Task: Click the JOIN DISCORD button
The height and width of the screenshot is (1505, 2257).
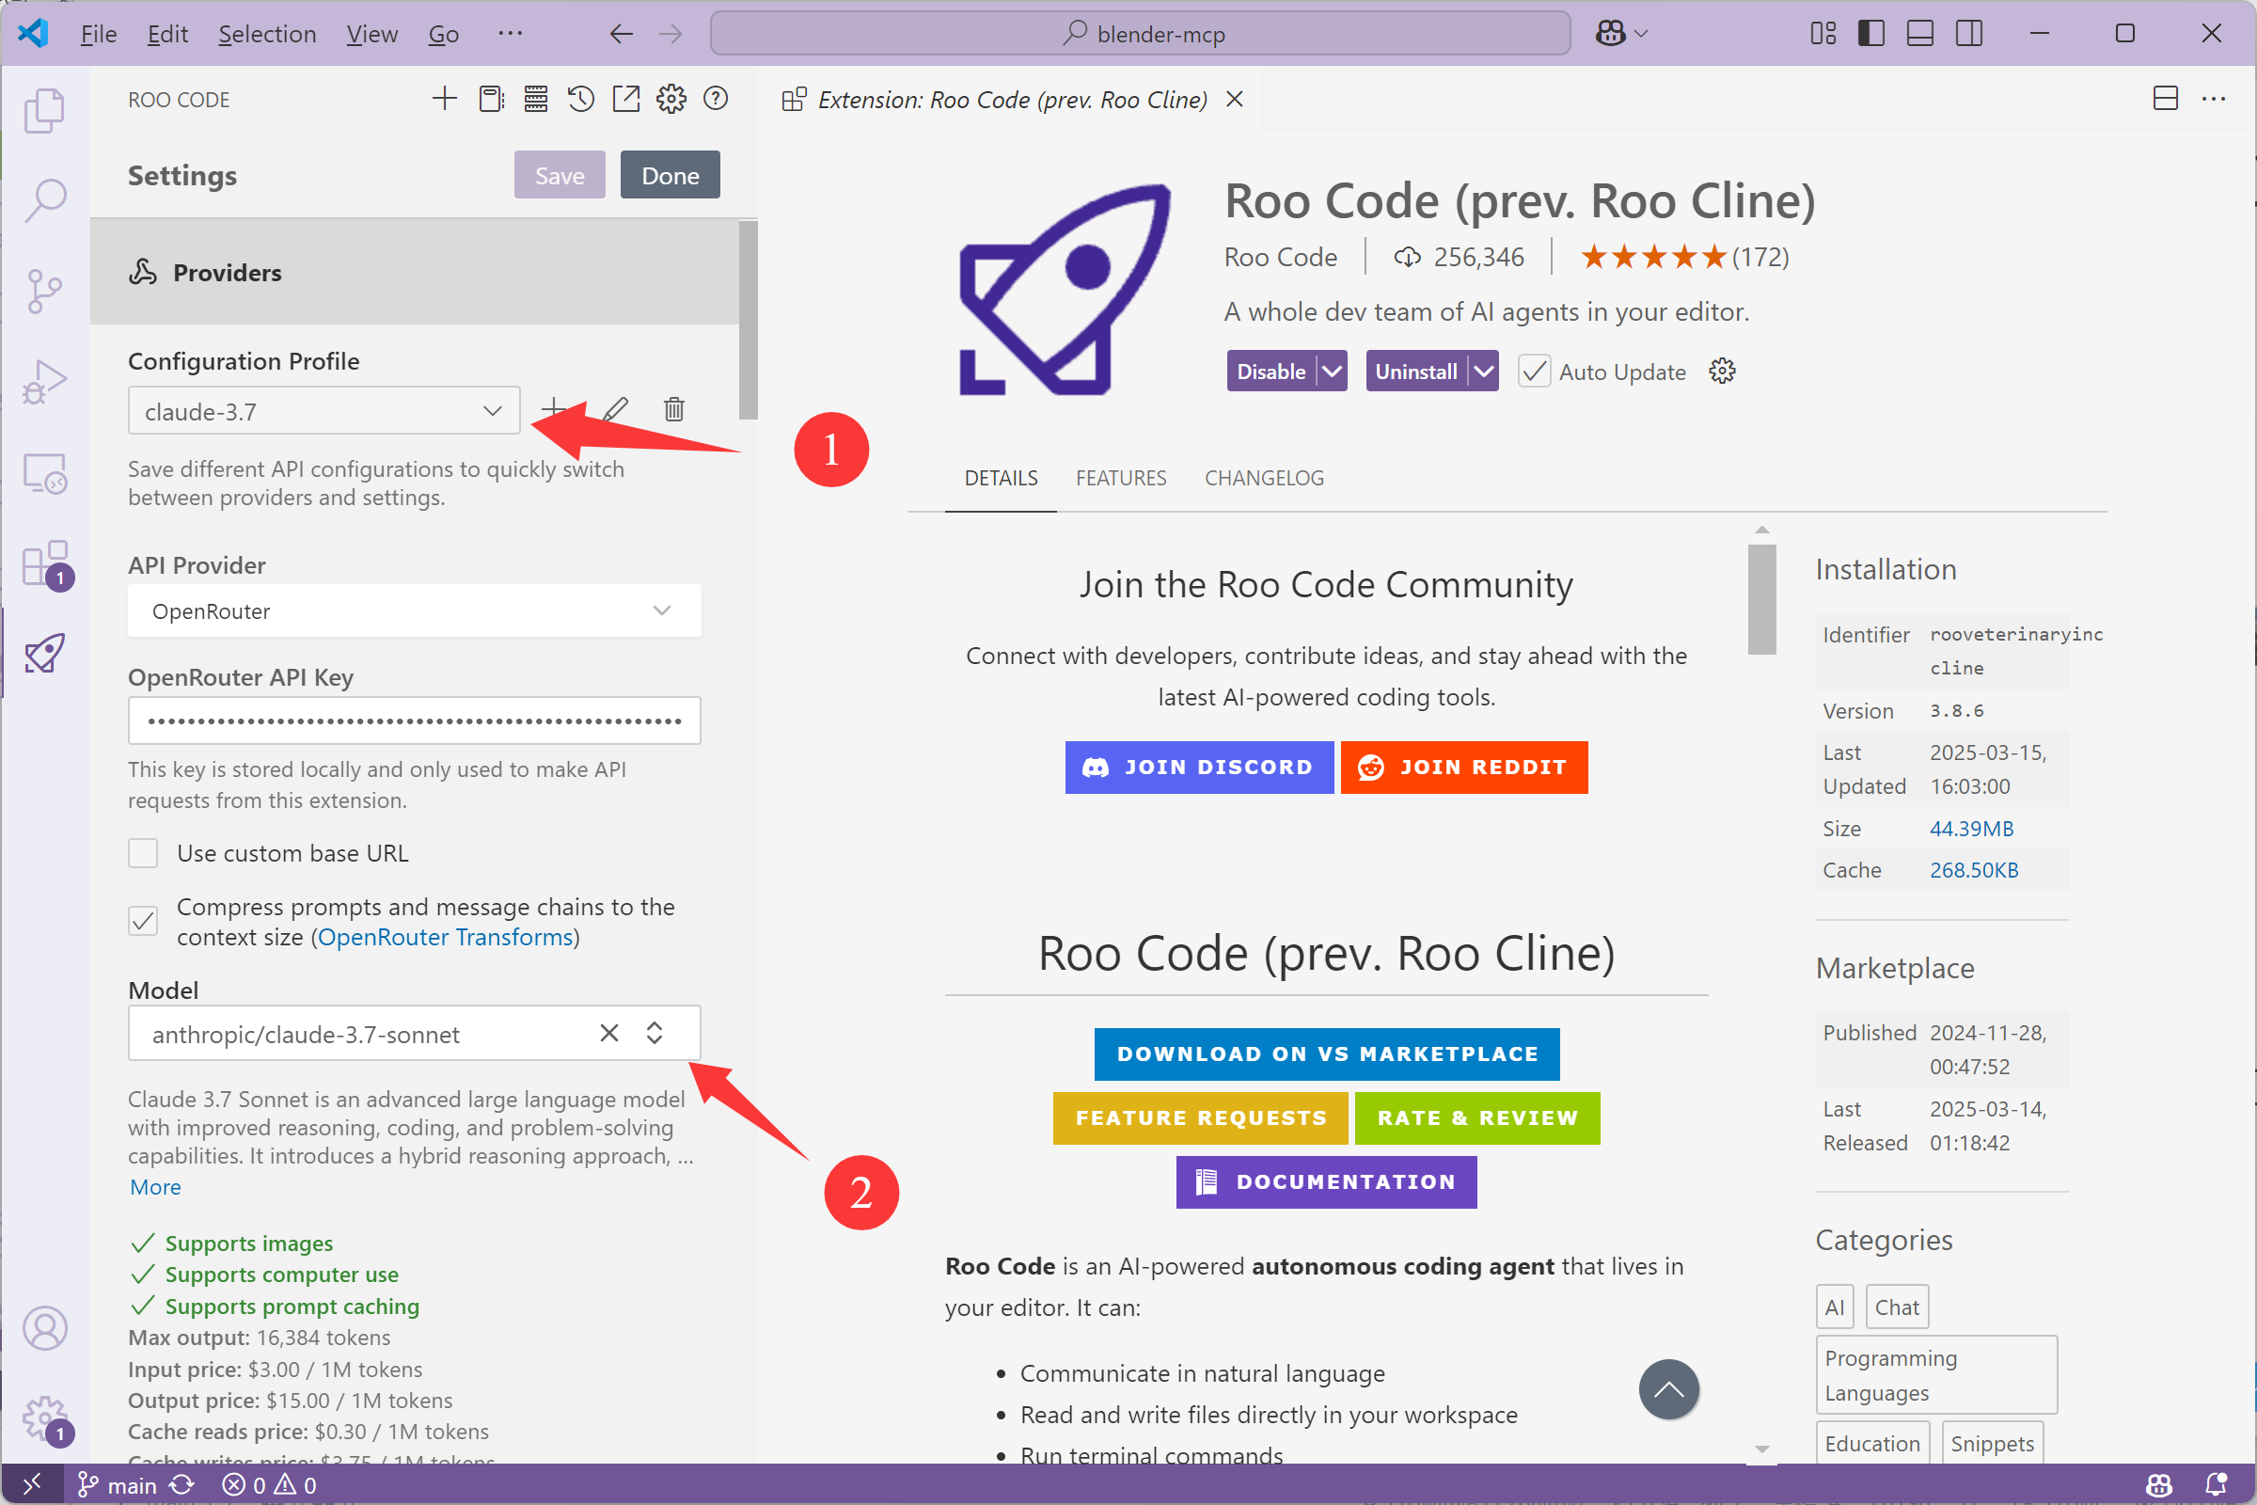Action: [1197, 768]
